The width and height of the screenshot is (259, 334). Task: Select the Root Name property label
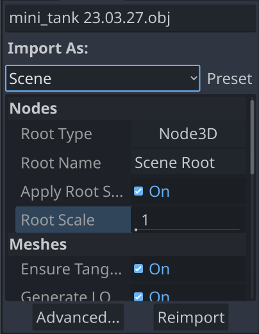(61, 163)
